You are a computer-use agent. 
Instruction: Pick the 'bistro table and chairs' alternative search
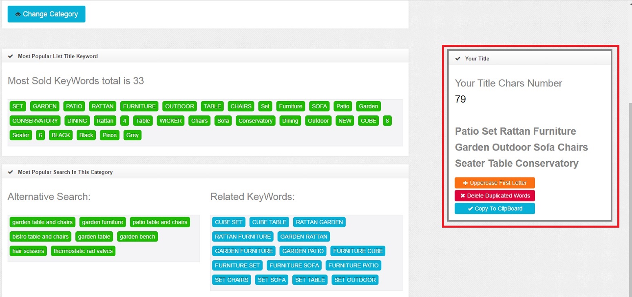(40, 237)
